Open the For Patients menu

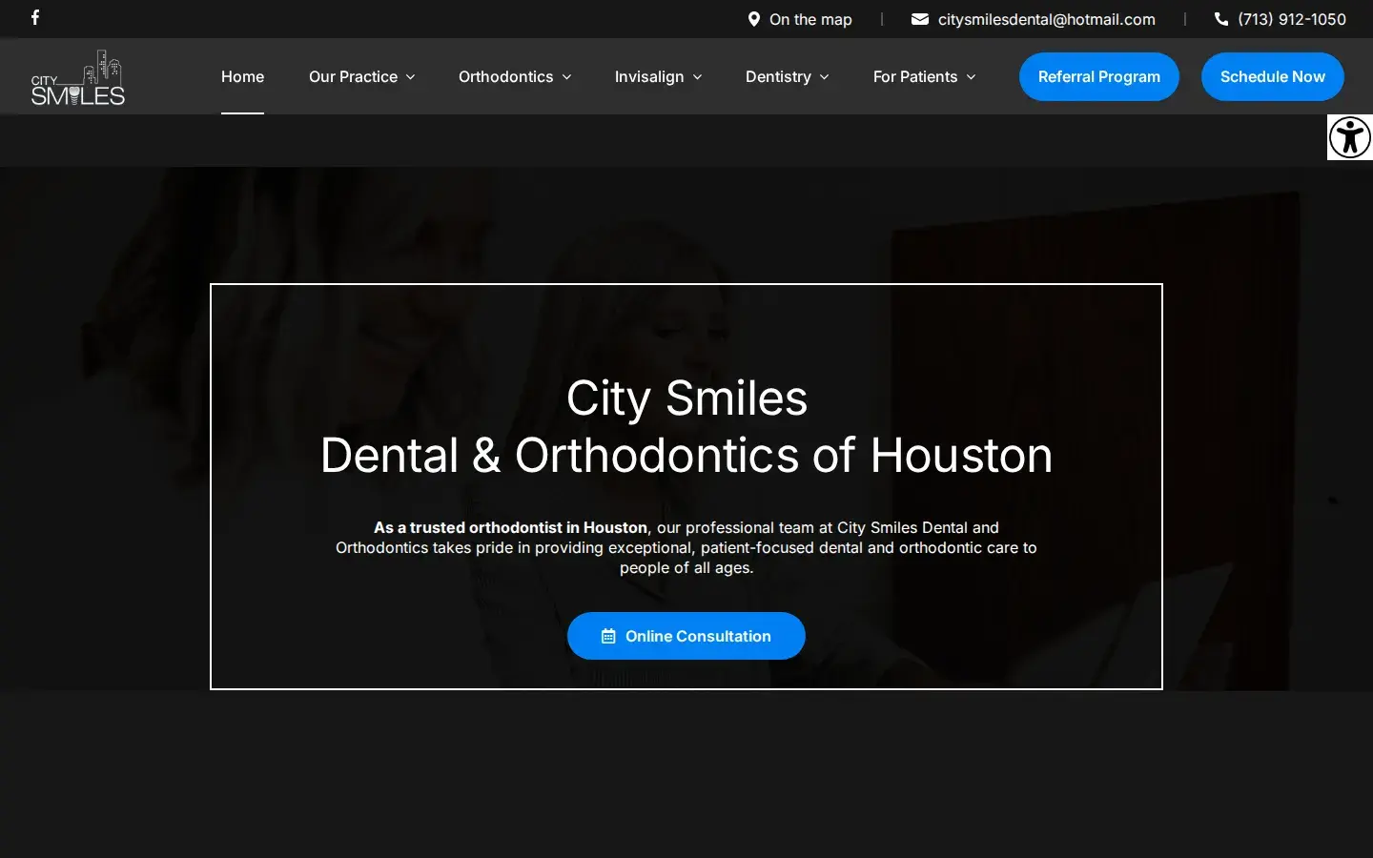pos(915,76)
